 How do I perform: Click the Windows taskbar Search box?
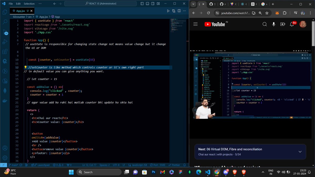coord(99,172)
